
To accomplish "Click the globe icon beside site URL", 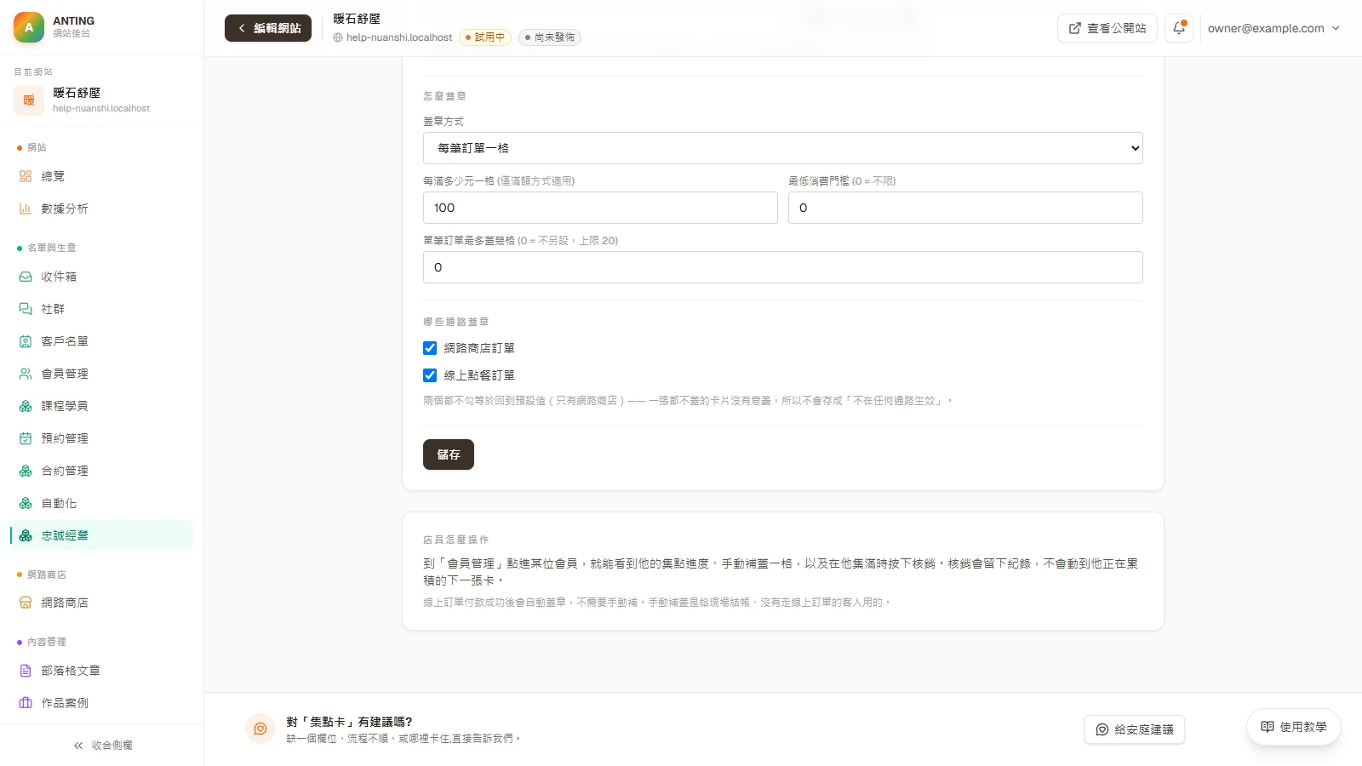I will (x=338, y=37).
